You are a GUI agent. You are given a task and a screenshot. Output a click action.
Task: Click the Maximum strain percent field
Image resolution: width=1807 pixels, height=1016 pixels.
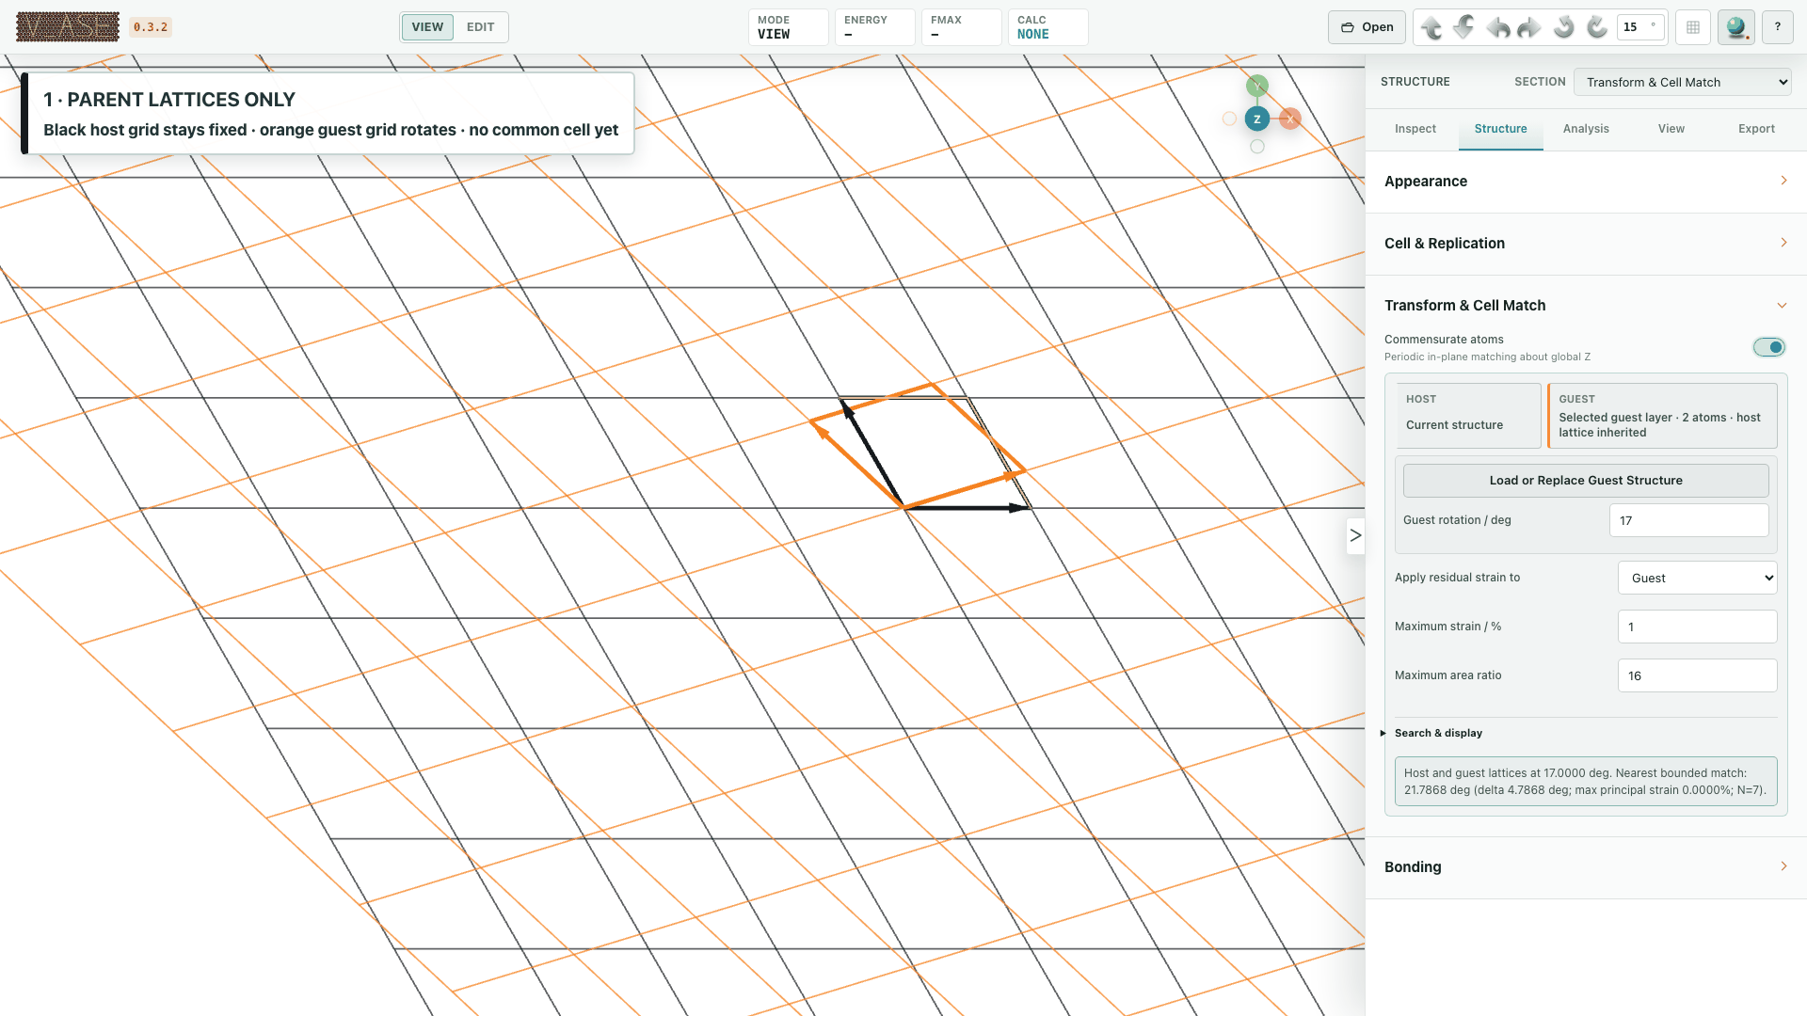pyautogui.click(x=1698, y=627)
